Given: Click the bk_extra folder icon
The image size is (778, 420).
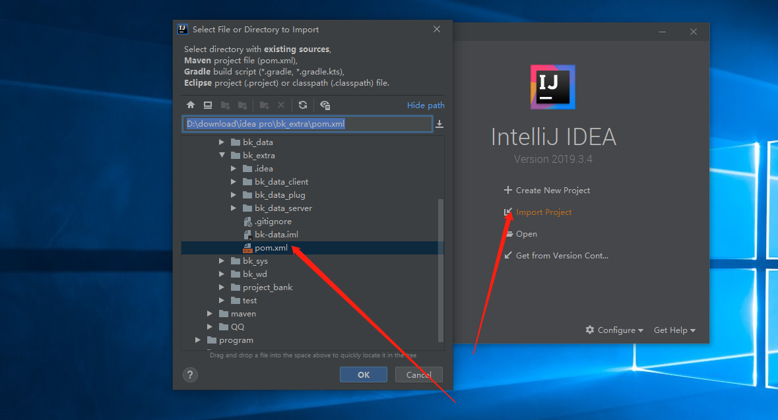Looking at the screenshot, I should pyautogui.click(x=236, y=155).
